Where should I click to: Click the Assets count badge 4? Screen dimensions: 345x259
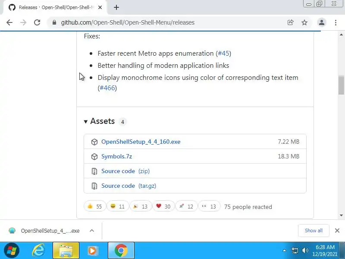(x=122, y=122)
